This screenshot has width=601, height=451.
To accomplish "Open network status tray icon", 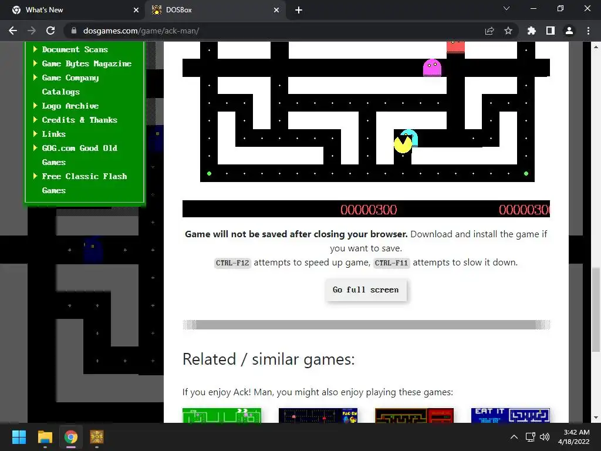I will click(x=530, y=437).
